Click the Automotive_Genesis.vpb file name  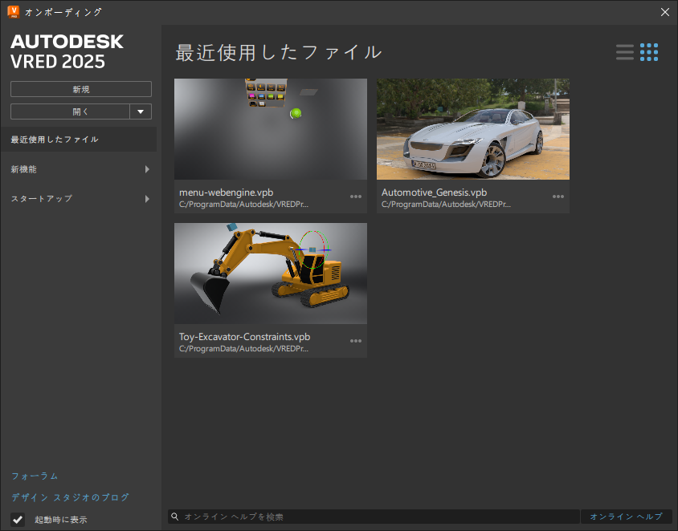434,193
